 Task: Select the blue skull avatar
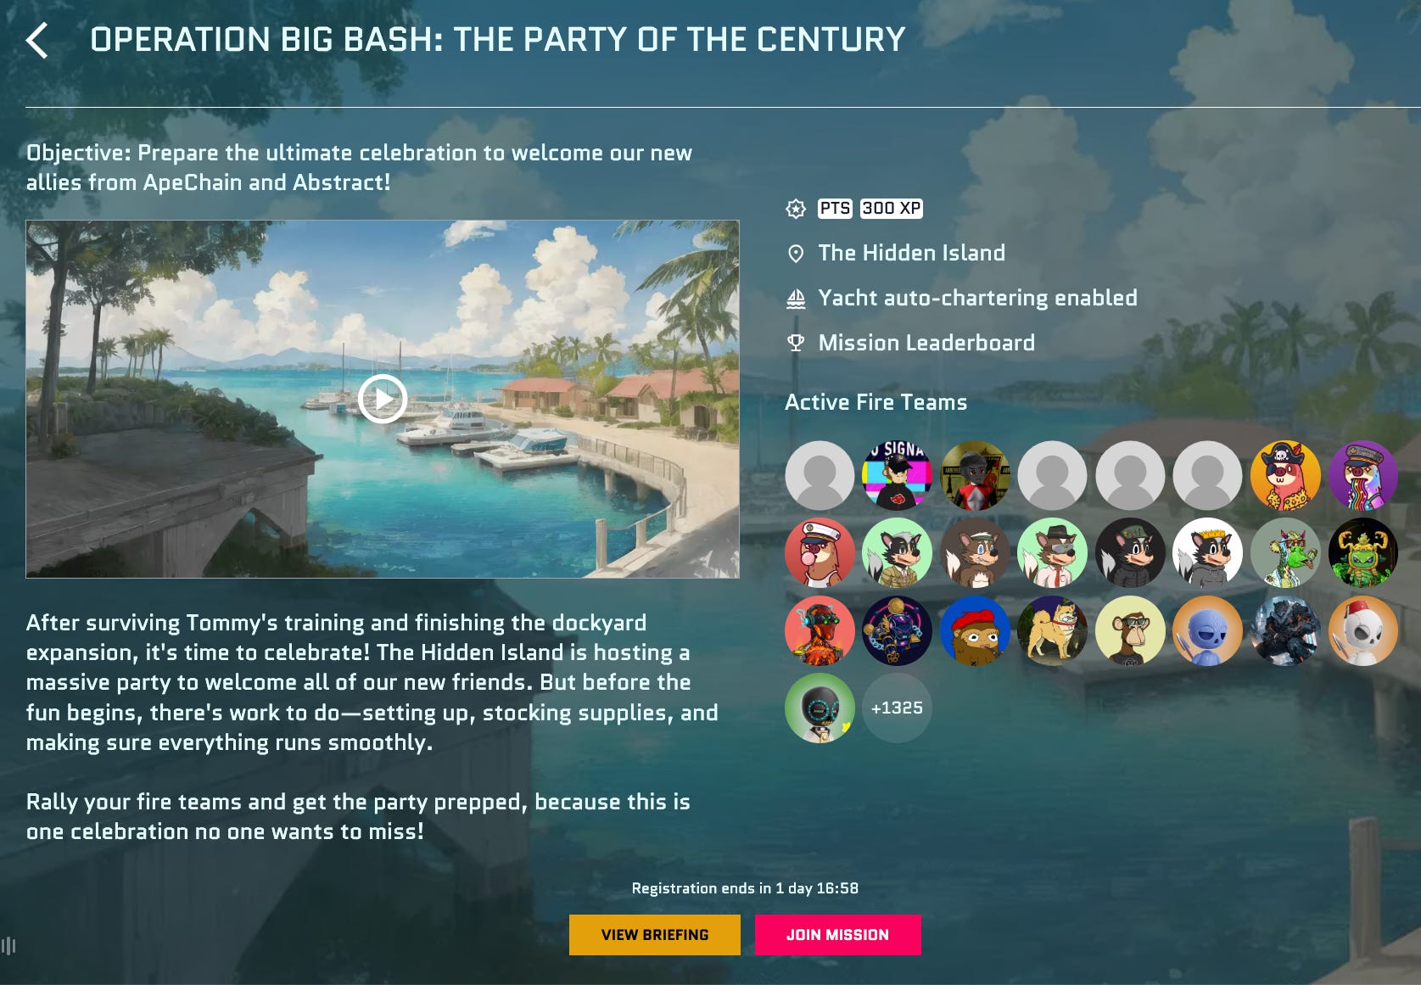1207,630
